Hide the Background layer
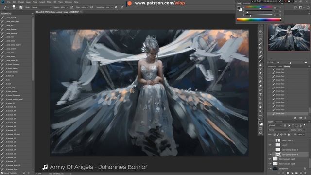The height and width of the screenshot is (175, 311). point(270,169)
